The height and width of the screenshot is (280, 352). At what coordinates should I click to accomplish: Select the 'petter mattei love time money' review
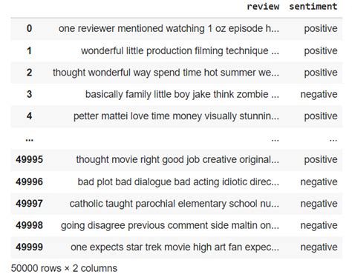pos(176,116)
